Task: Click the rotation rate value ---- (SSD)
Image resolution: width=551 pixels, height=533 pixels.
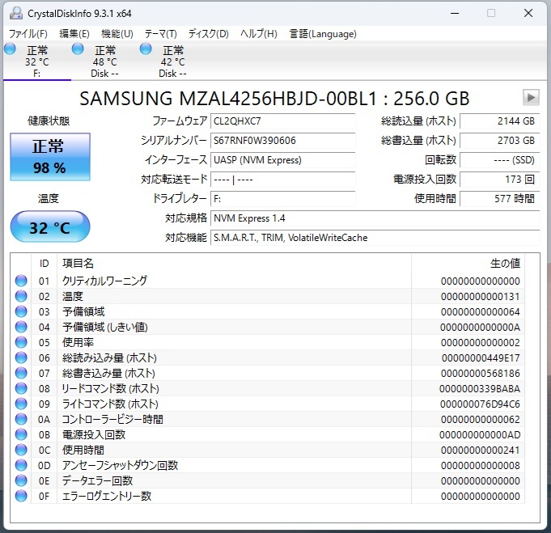Action: pyautogui.click(x=499, y=160)
